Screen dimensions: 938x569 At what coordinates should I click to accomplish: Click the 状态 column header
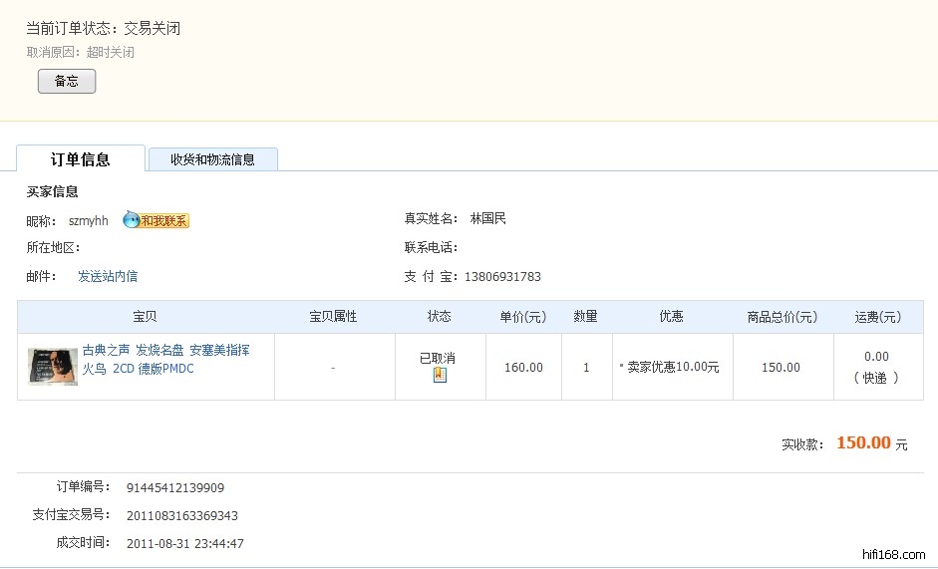click(440, 317)
